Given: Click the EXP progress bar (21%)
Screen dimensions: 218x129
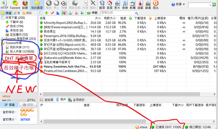Looking at the screenshot, I should [17, 100].
